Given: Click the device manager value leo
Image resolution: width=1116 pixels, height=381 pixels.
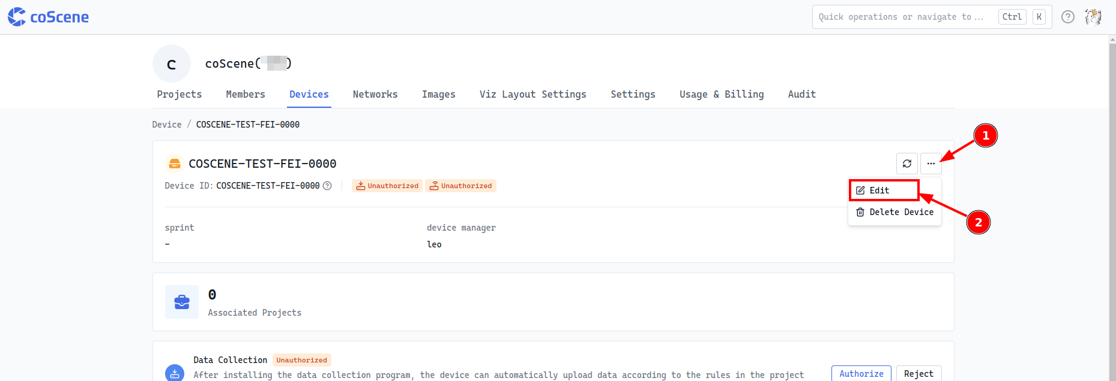Looking at the screenshot, I should (434, 244).
